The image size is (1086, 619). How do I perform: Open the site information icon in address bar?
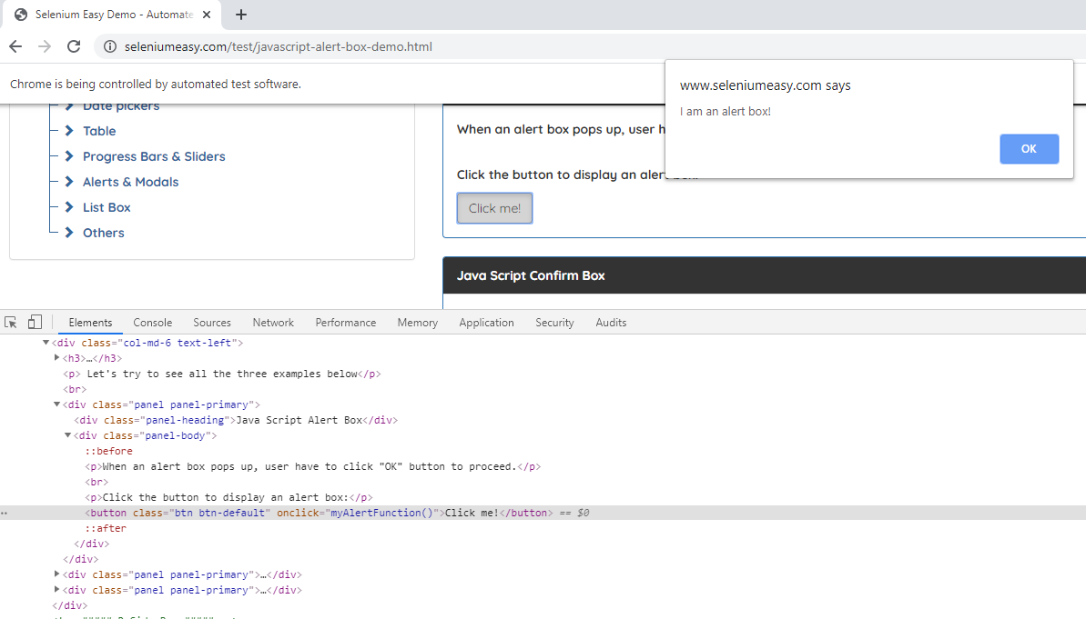[109, 46]
